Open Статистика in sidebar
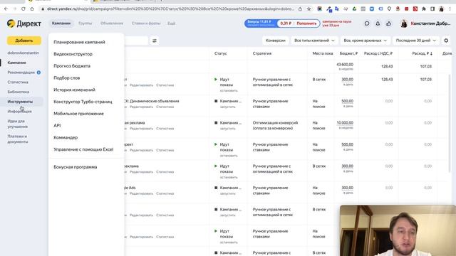The height and width of the screenshot is (256, 456). 18,82
